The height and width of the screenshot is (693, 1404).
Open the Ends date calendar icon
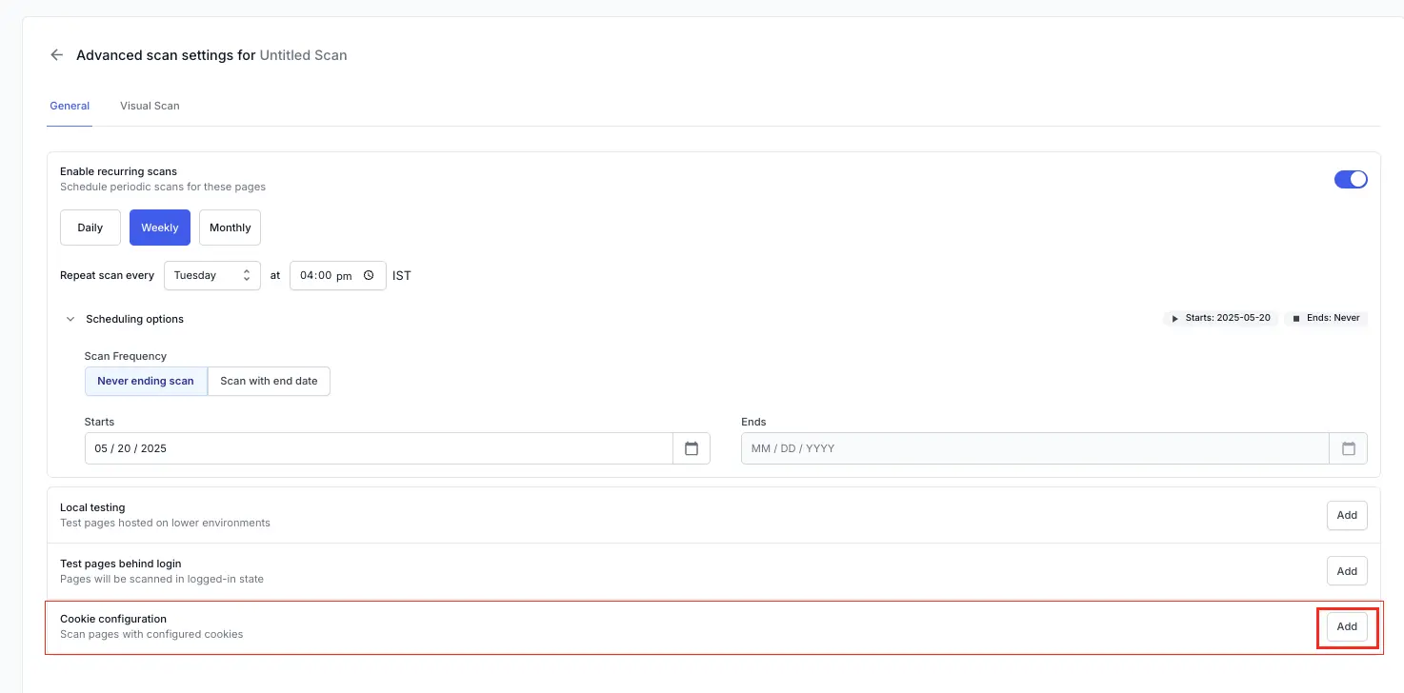(x=1348, y=448)
